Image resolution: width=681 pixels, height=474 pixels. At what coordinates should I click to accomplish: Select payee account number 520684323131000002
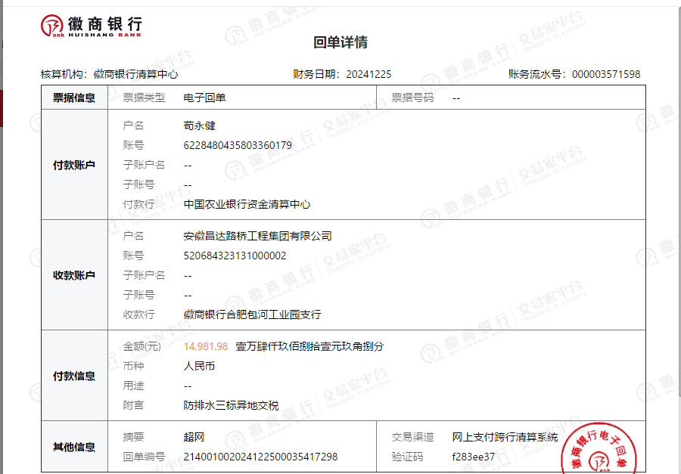(235, 256)
